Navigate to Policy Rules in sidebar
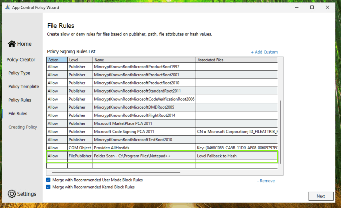 tap(20, 100)
